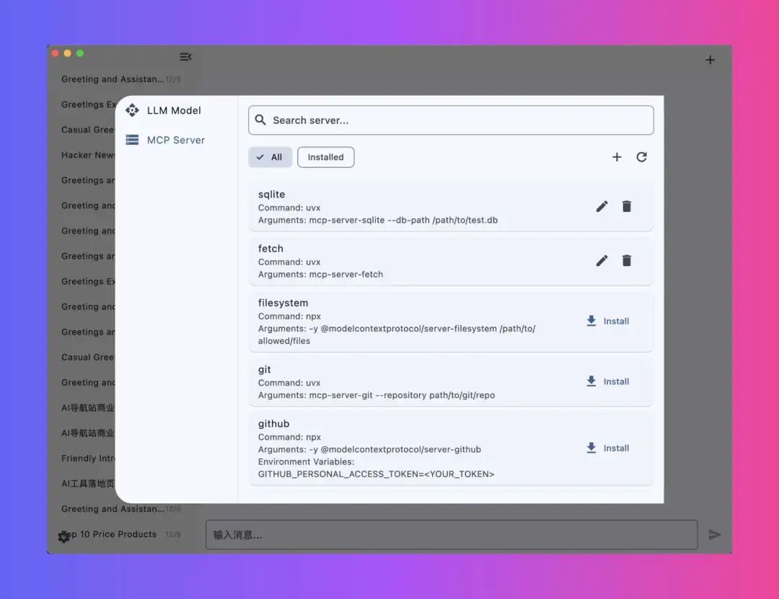Click sqlite arguments line with test.db

[377, 220]
